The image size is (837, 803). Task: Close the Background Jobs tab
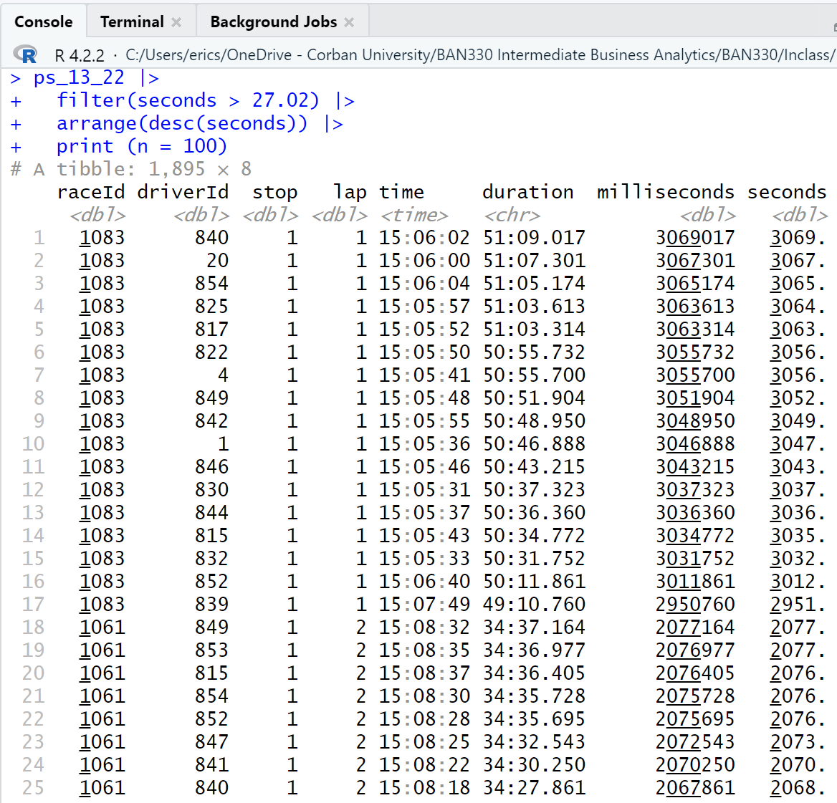(x=349, y=22)
